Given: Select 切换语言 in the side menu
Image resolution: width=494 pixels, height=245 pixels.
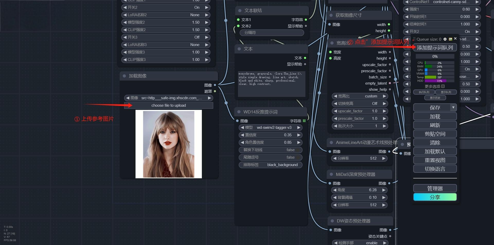Looking at the screenshot, I should click(435, 169).
